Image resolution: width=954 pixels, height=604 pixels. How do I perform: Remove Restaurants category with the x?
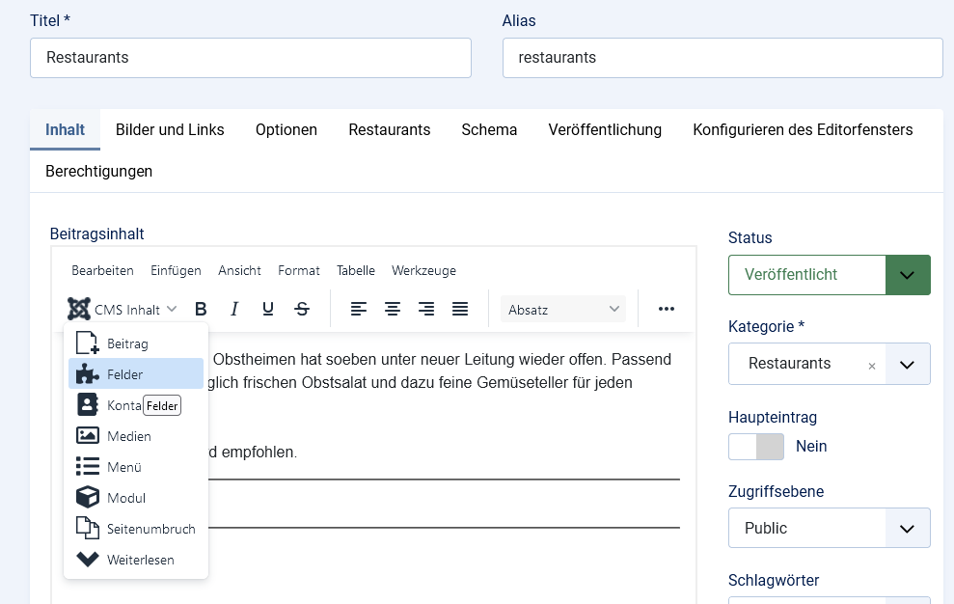[872, 366]
